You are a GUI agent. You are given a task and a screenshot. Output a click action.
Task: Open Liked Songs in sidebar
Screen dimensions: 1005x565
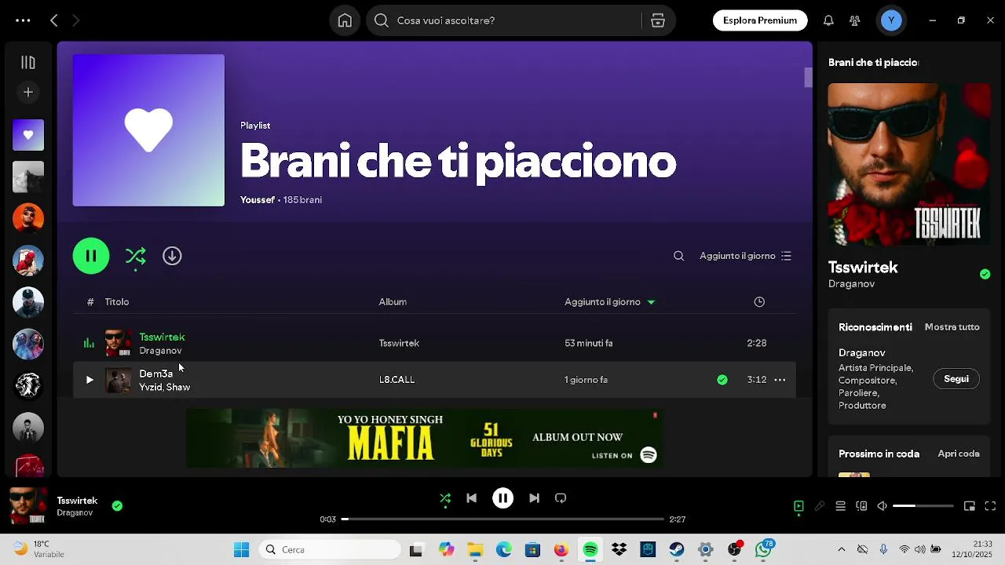pos(28,135)
